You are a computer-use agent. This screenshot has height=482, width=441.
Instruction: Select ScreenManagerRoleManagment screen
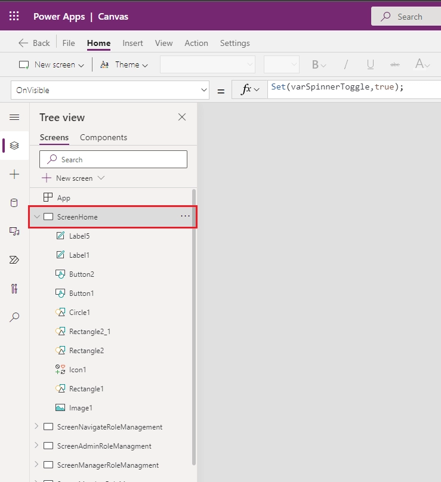click(107, 465)
